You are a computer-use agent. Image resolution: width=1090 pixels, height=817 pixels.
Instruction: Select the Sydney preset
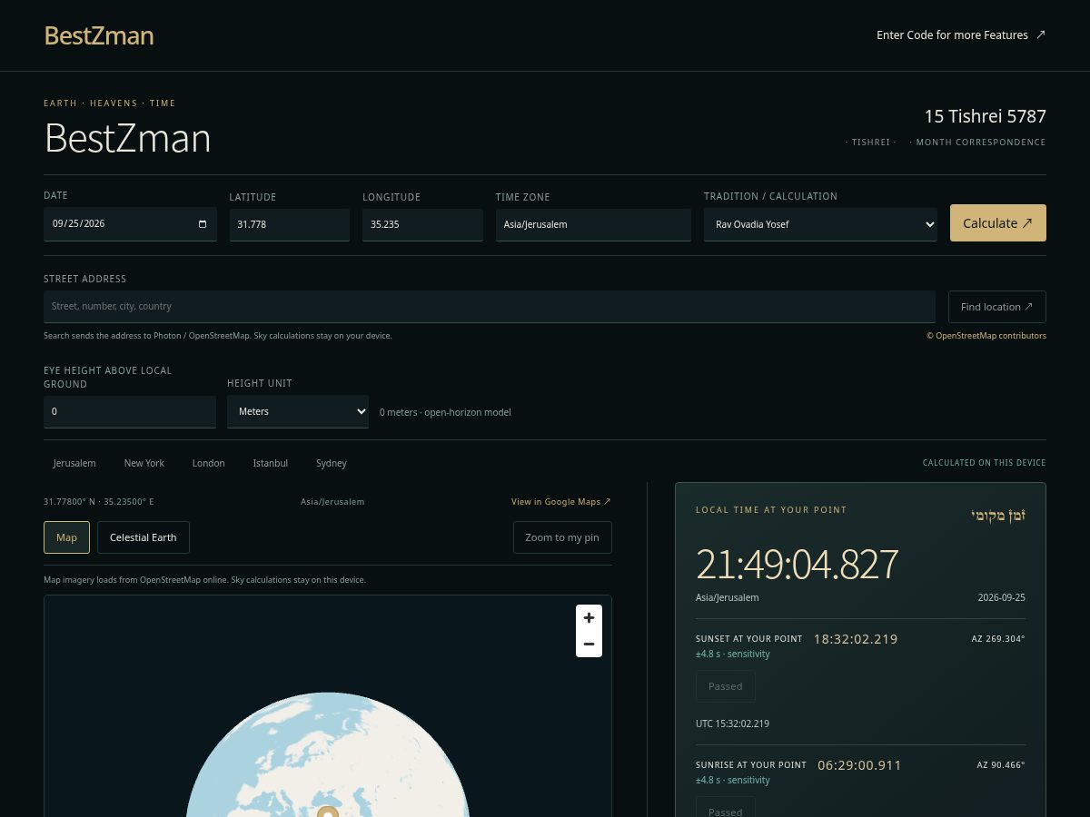(x=332, y=463)
